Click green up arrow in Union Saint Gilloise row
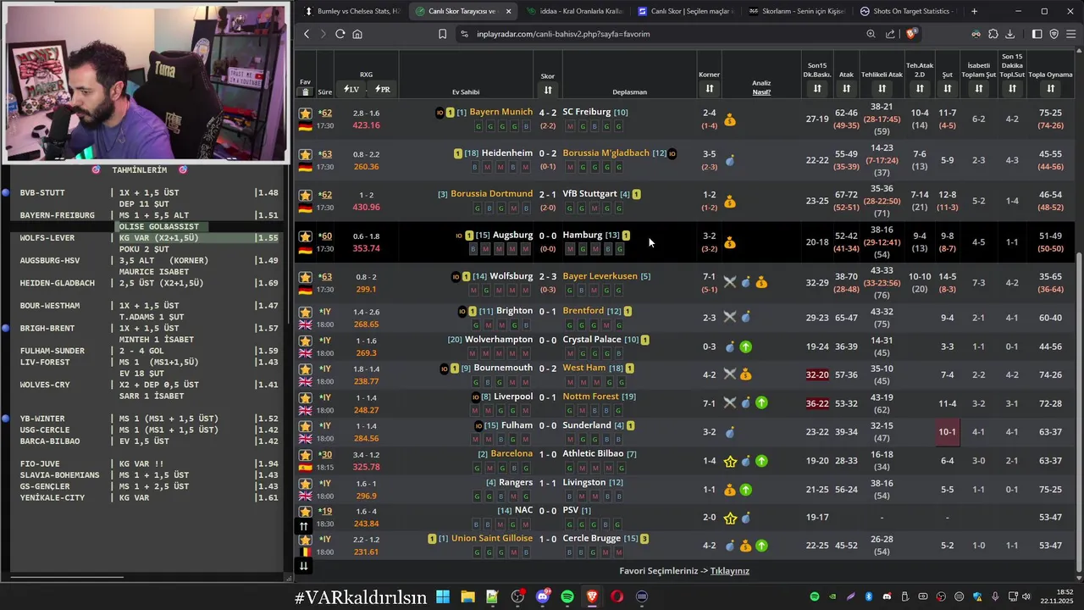This screenshot has height=610, width=1084. [761, 546]
